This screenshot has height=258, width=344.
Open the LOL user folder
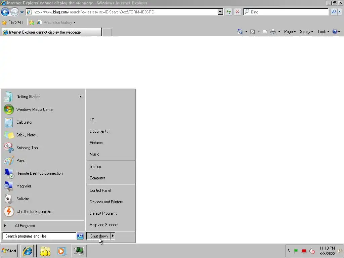[111, 120]
